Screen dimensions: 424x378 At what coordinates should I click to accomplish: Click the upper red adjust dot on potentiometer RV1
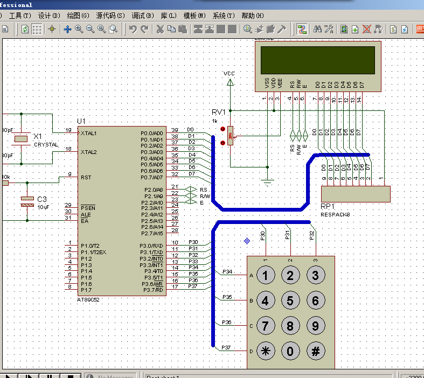point(223,130)
